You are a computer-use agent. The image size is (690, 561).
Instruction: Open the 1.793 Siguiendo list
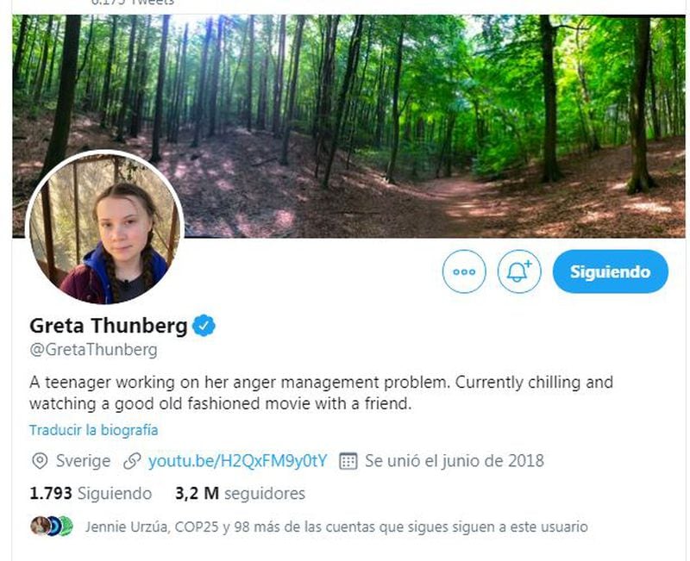(91, 493)
